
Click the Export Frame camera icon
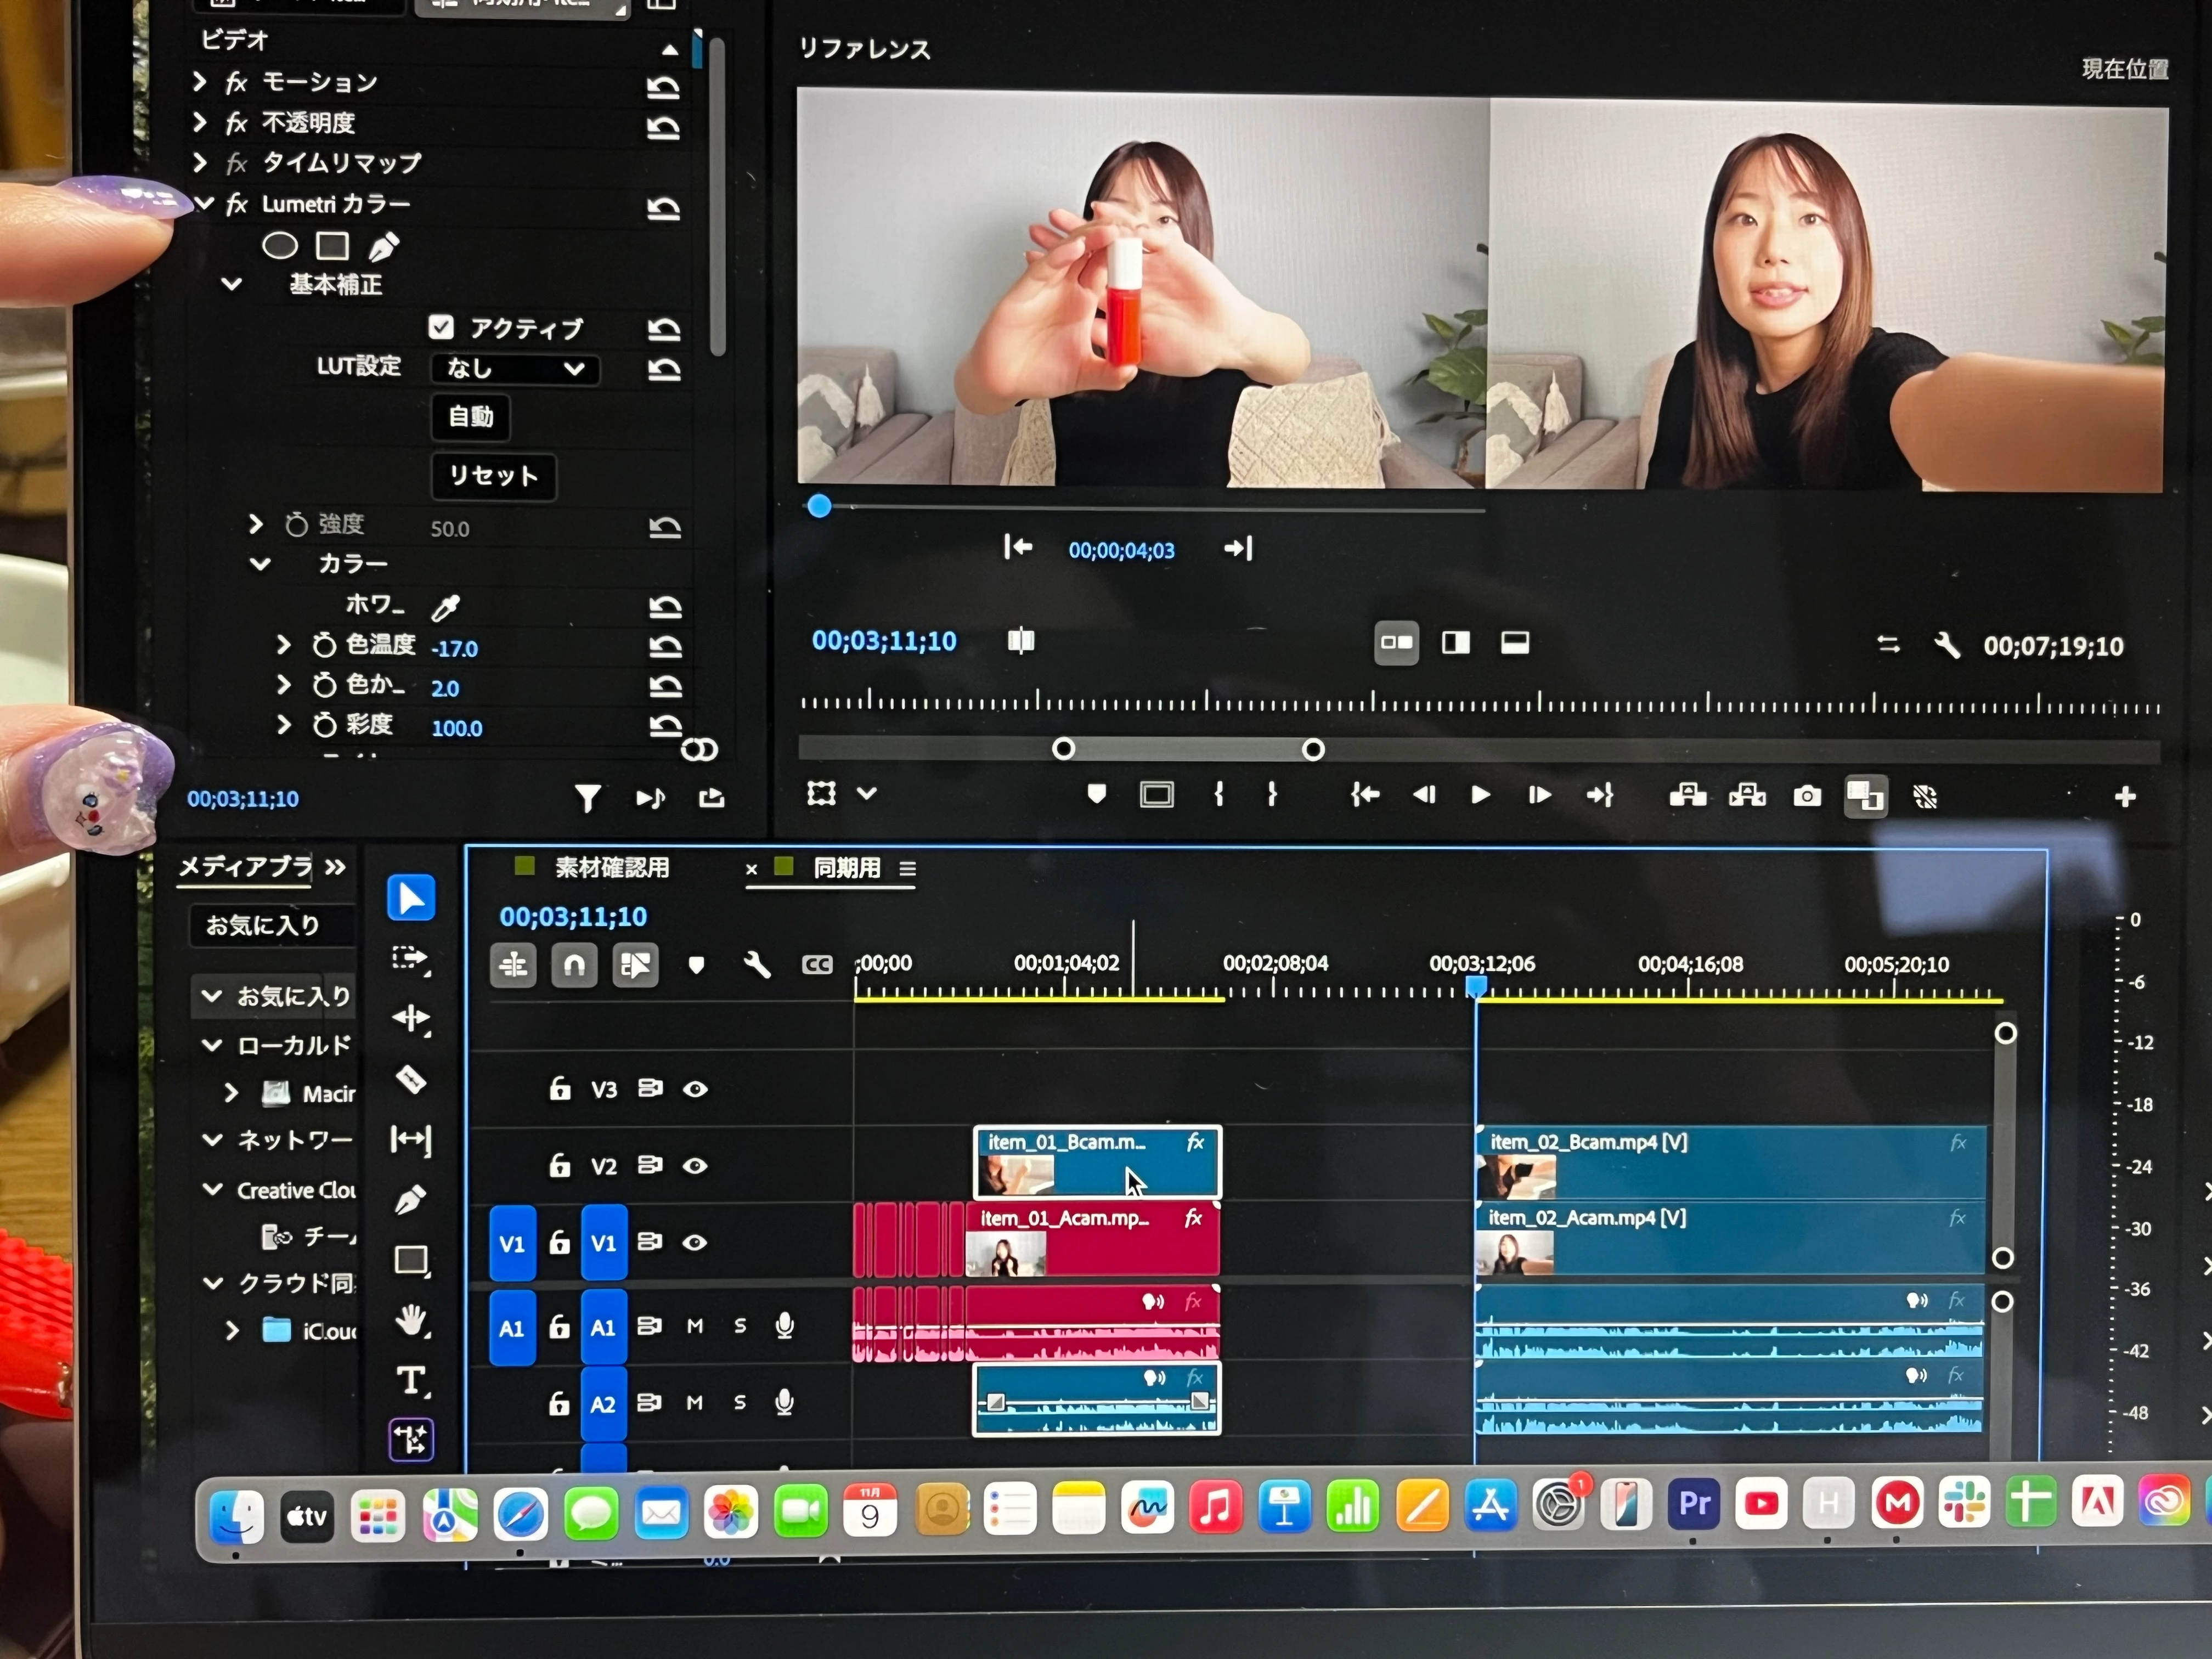[1806, 796]
